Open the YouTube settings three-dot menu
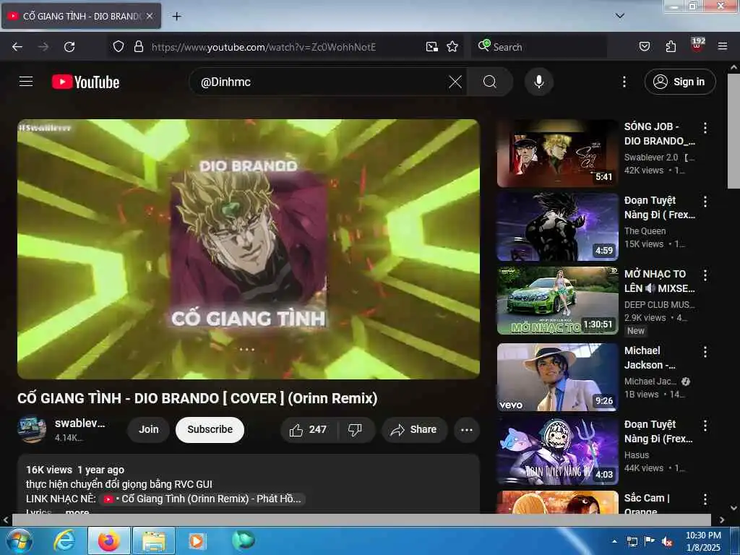Viewport: 740px width, 555px height. 624,82
